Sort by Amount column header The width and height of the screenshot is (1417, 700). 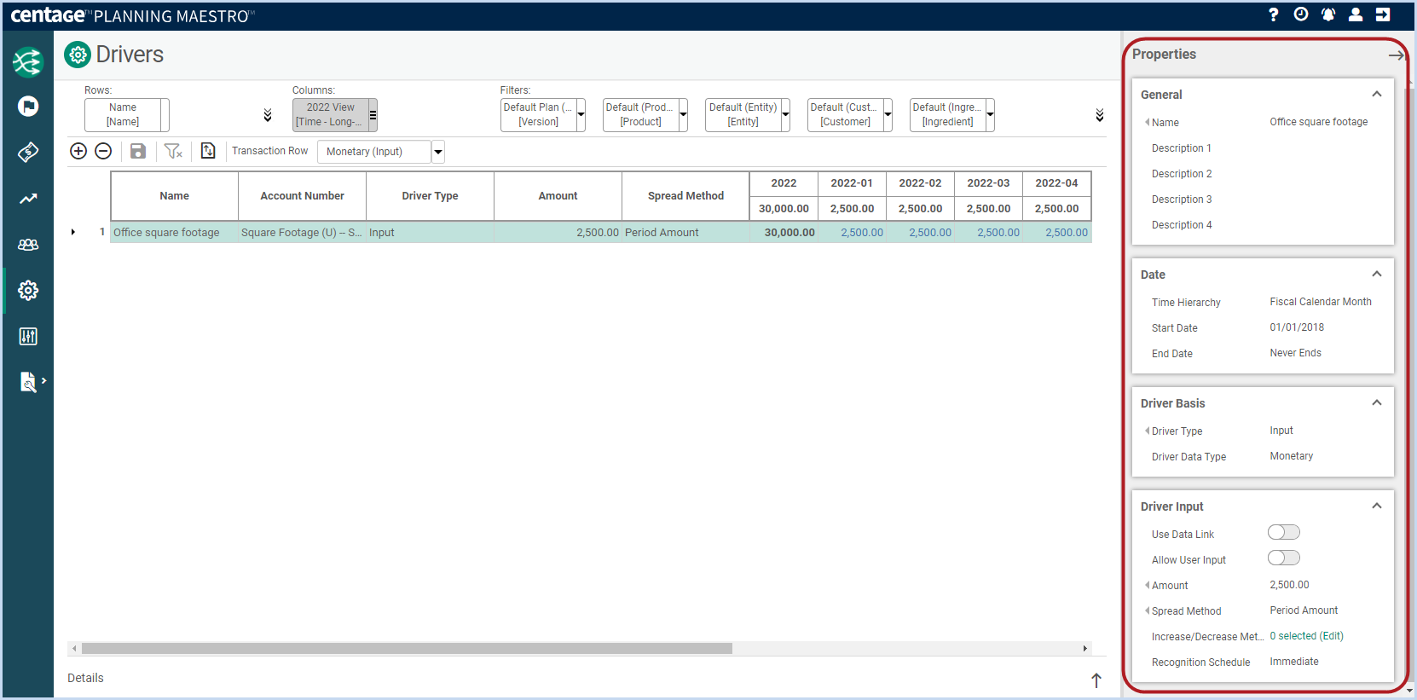558,196
